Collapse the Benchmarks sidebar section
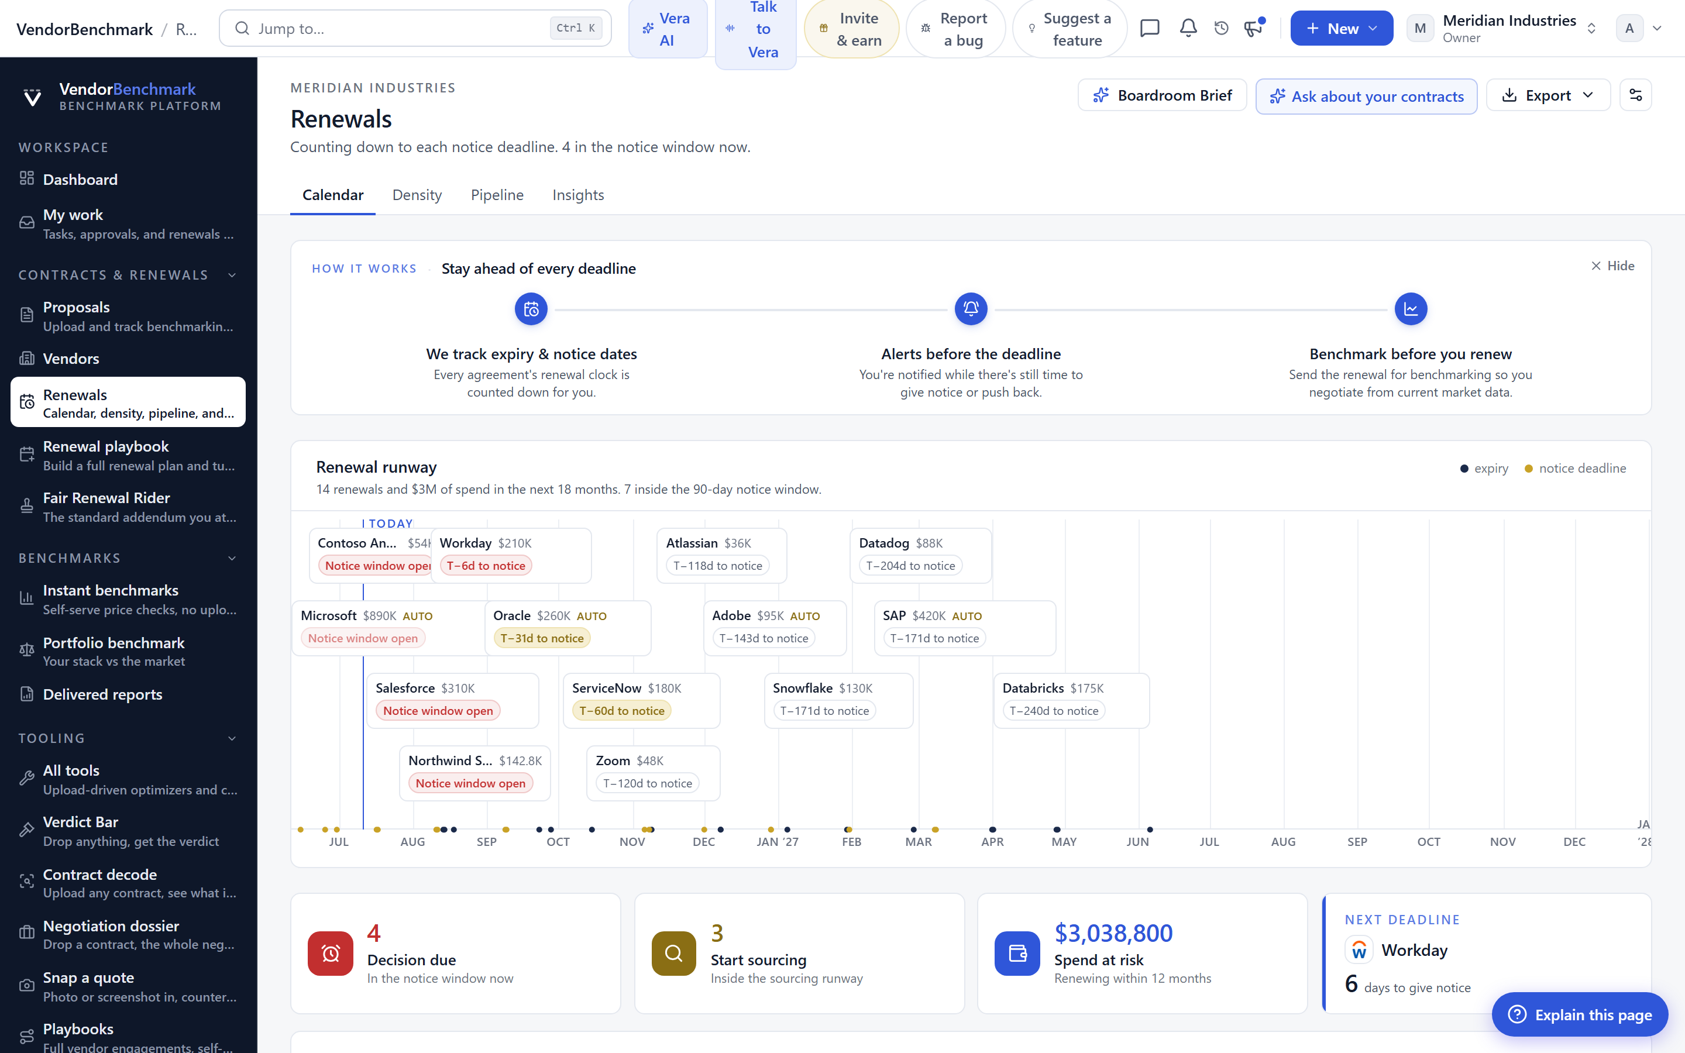Image resolution: width=1685 pixels, height=1053 pixels. 232,559
